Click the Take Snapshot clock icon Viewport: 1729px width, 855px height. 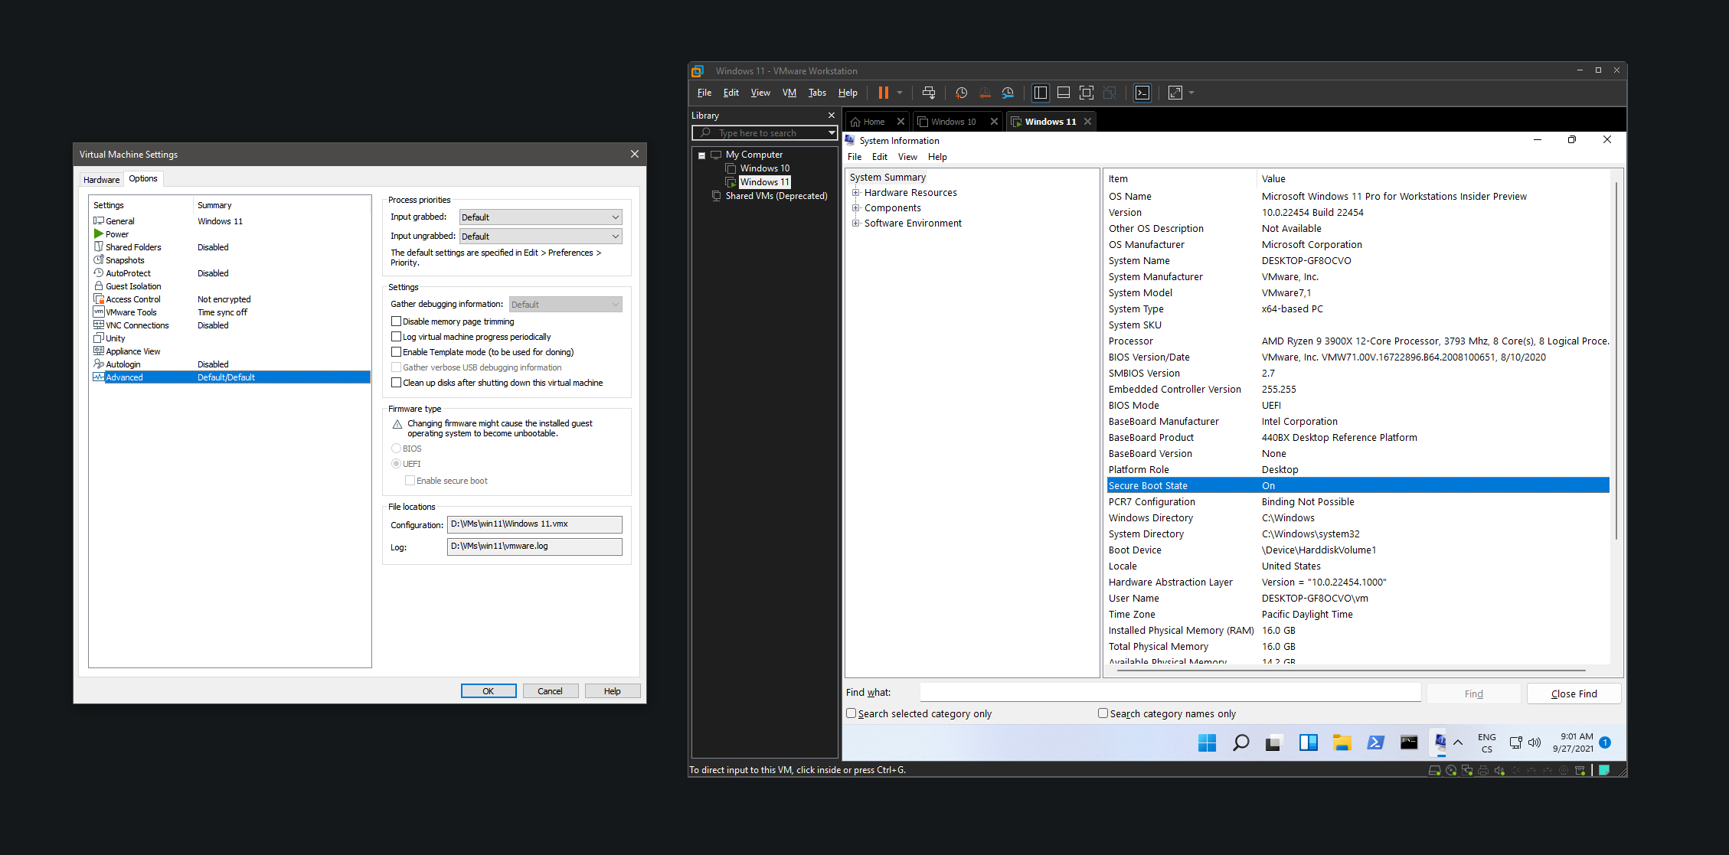(962, 93)
